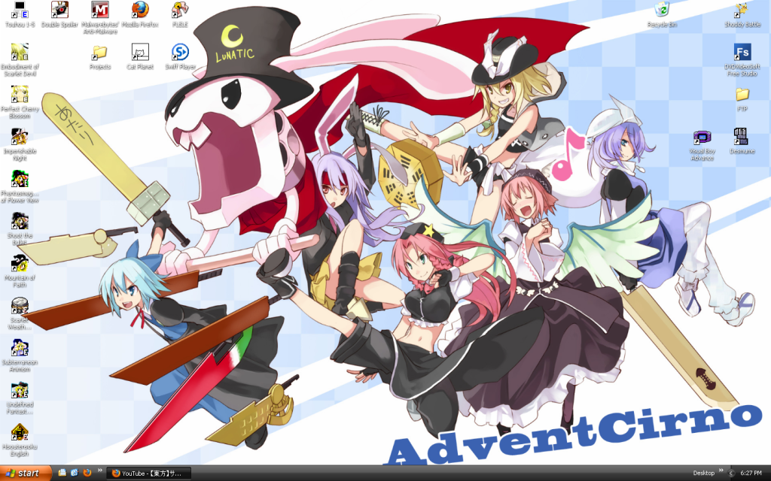Open the Recycle Bin
The width and height of the screenshot is (771, 481).
pos(662,14)
